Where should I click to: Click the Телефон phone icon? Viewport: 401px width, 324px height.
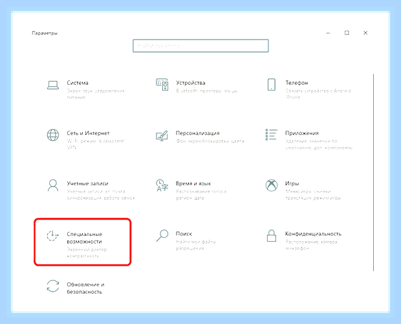pyautogui.click(x=272, y=84)
